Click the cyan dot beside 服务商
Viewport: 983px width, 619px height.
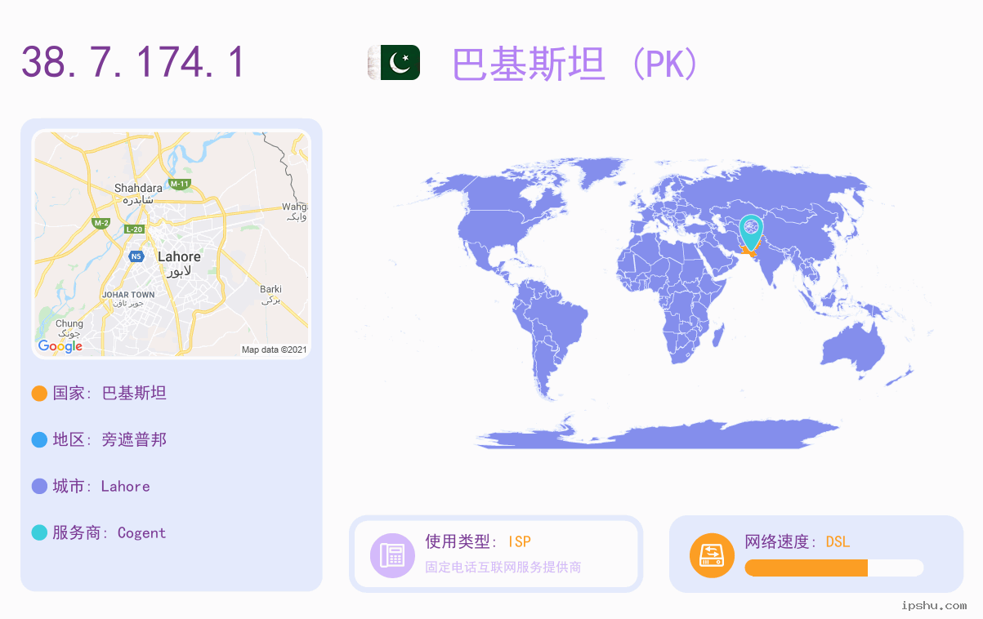tap(39, 533)
